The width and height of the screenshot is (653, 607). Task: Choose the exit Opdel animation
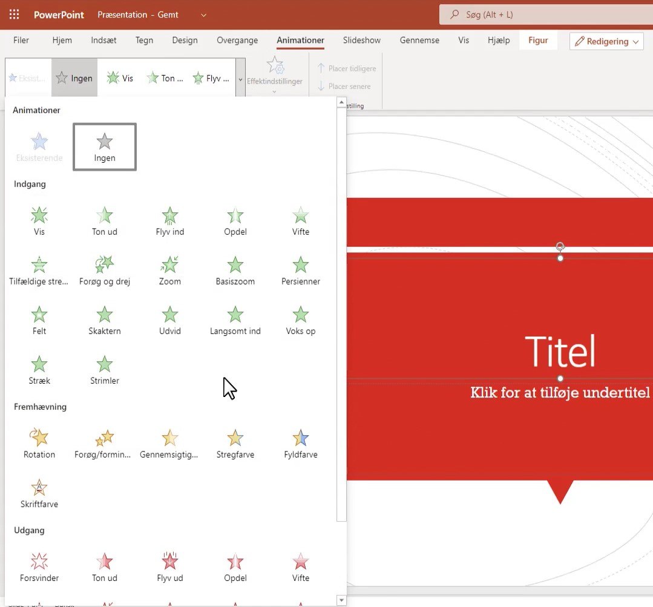[235, 567]
